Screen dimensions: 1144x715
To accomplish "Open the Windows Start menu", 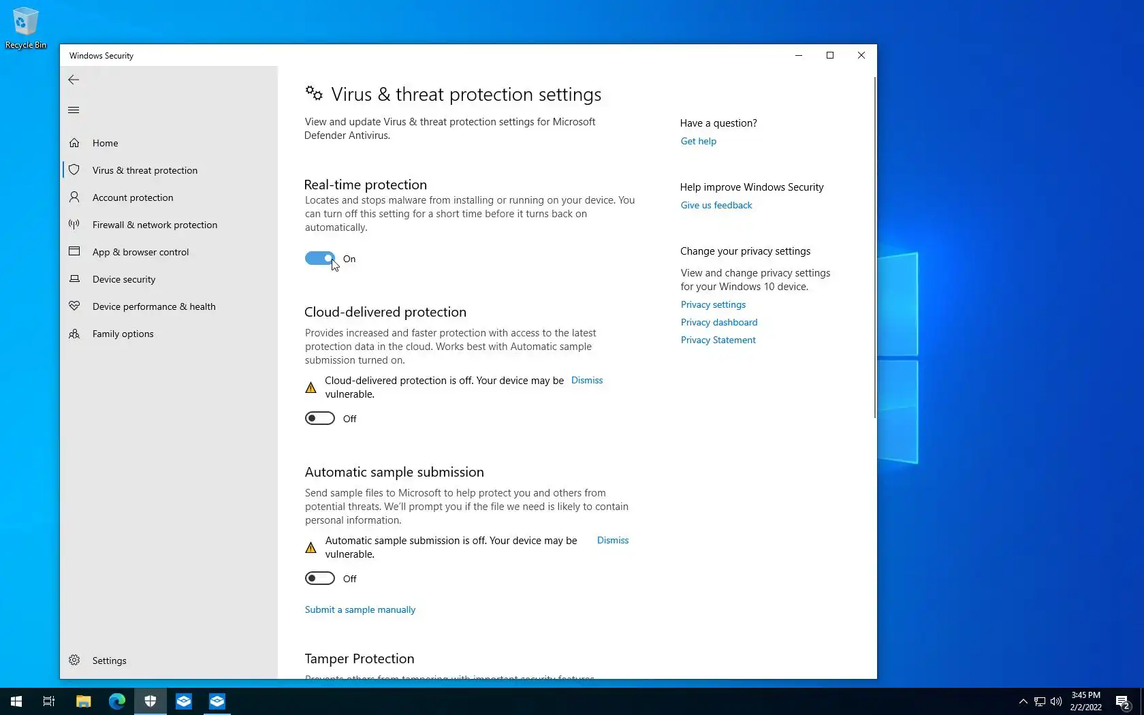I will [16, 701].
